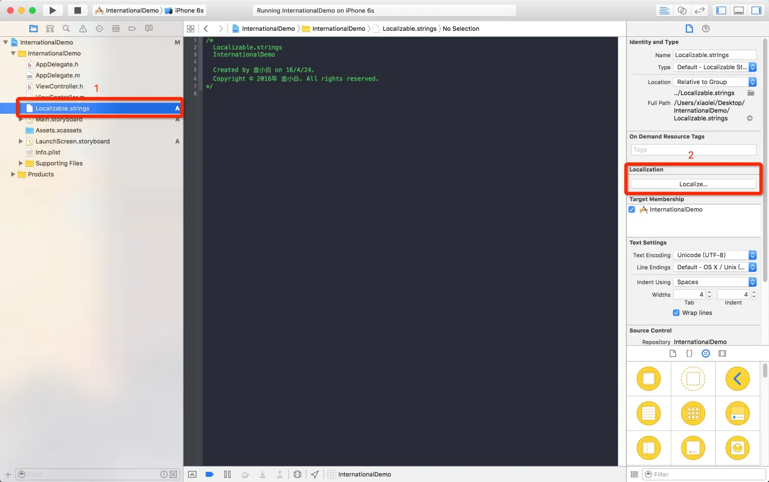This screenshot has width=769, height=482.
Task: Collapse the InternationalDemo project root
Action: pyautogui.click(x=6, y=42)
